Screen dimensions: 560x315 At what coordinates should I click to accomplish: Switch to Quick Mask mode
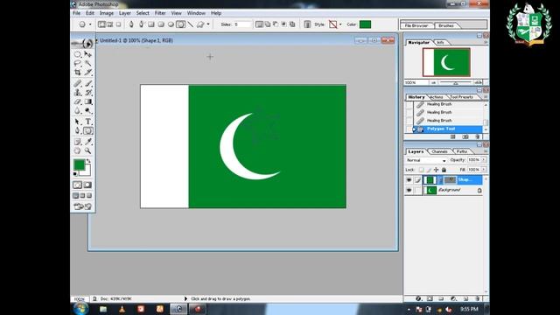point(87,185)
